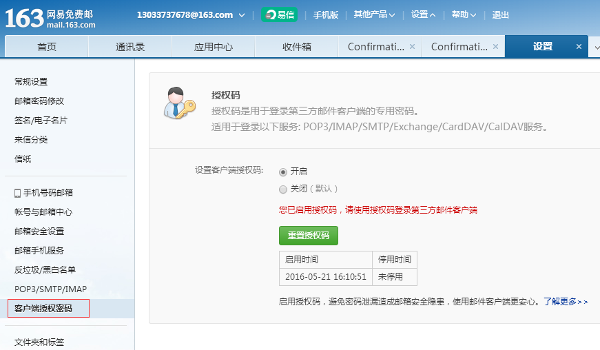Open 手机号码邮箱 settings
This screenshot has width=600, height=350.
[48, 193]
